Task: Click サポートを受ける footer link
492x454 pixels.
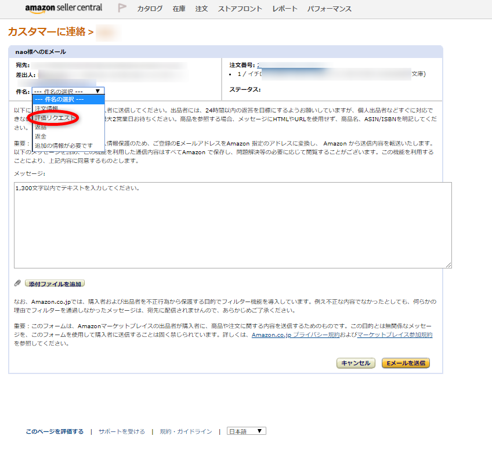Action: tap(121, 431)
